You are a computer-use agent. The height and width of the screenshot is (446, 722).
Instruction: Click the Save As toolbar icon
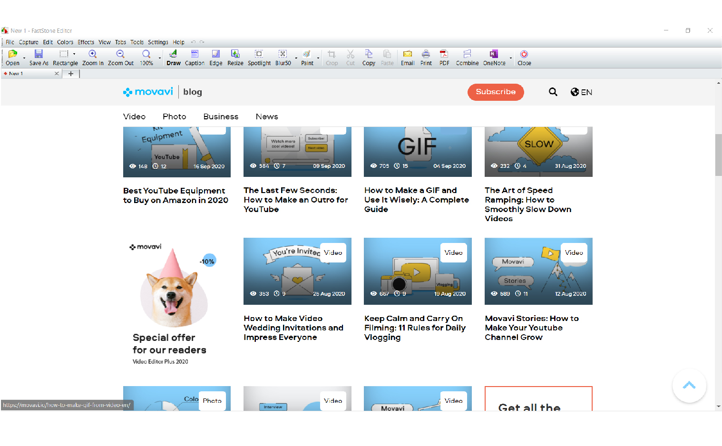pyautogui.click(x=39, y=58)
